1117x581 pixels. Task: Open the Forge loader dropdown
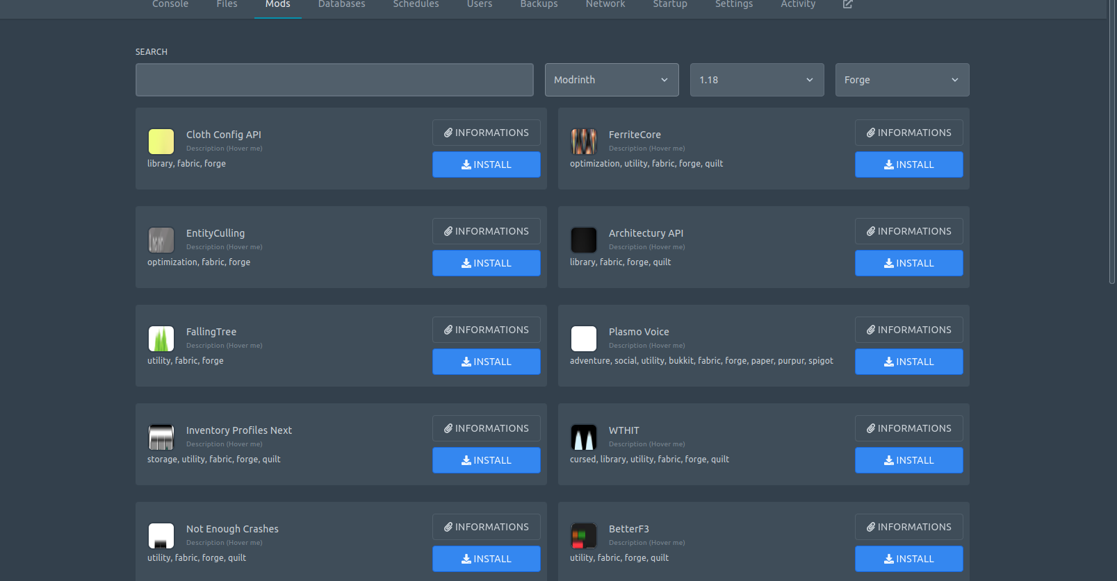click(x=902, y=80)
